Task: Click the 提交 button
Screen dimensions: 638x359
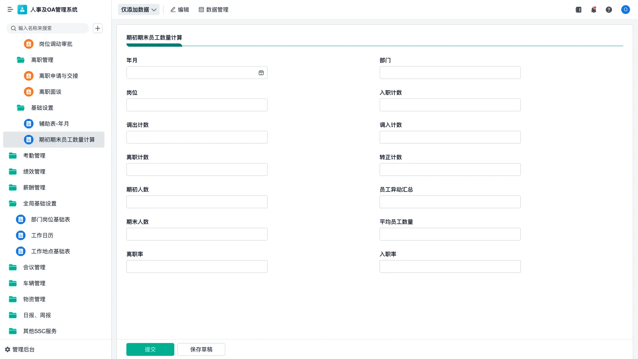Action: (150, 349)
